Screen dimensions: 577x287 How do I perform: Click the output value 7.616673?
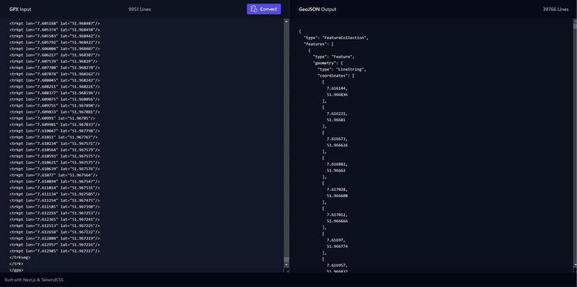[337, 139]
